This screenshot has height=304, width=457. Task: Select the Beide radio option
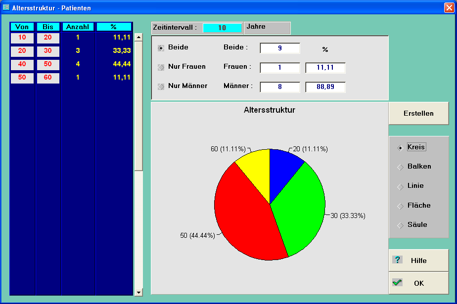pyautogui.click(x=161, y=48)
